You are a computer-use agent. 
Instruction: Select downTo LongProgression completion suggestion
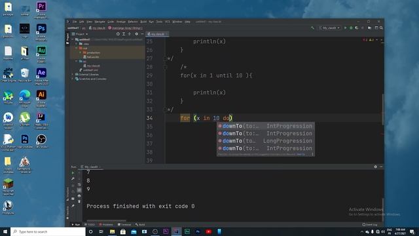265,141
